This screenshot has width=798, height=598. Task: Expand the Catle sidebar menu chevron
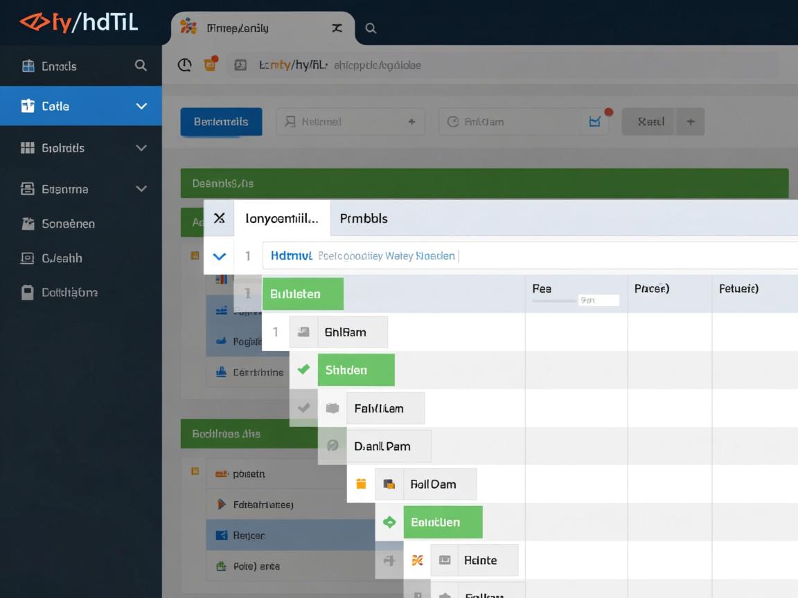click(x=141, y=106)
